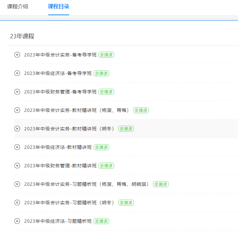Click play icon beside 中级会计实务-备考导学班

click(x=17, y=55)
